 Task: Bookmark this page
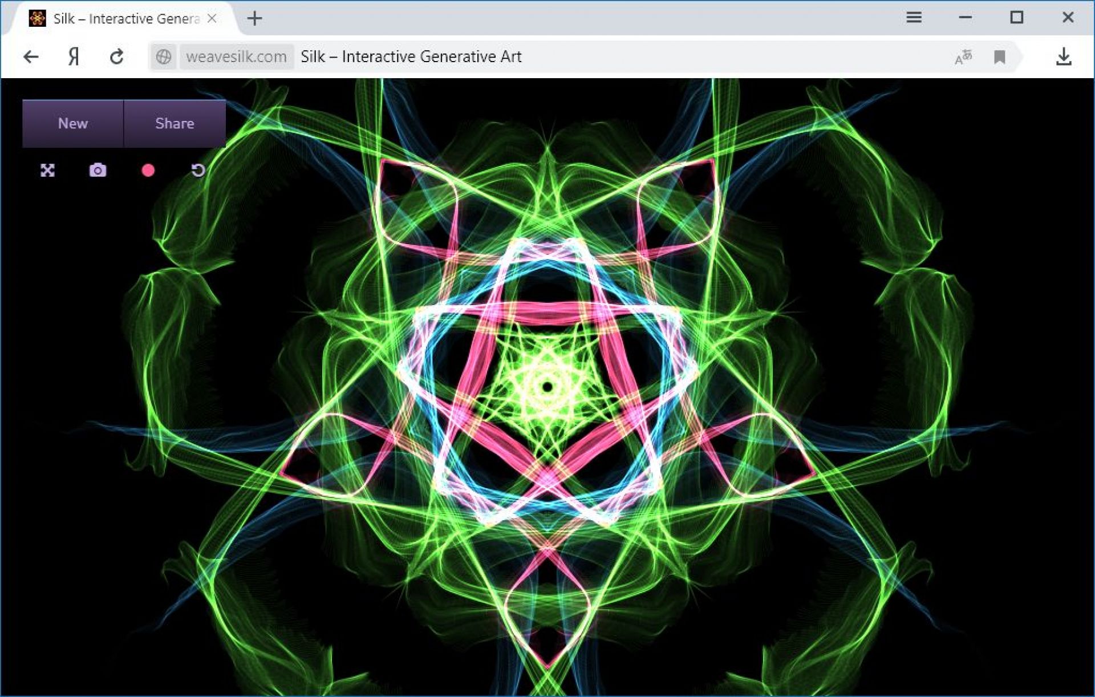pyautogui.click(x=999, y=56)
